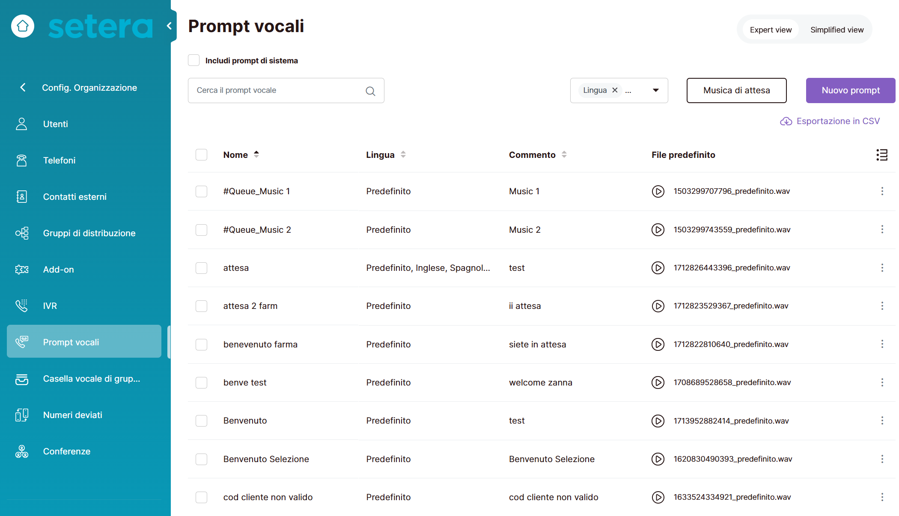
Task: Open IVR in the sidebar menu
Action: pyautogui.click(x=50, y=305)
